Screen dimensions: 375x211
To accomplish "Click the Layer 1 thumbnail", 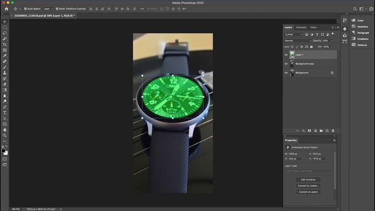I will click(x=292, y=55).
